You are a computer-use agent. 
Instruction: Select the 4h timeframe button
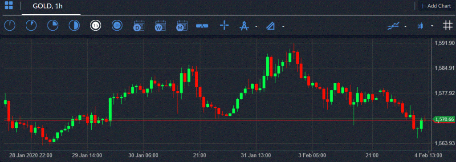pyautogui.click(x=117, y=26)
